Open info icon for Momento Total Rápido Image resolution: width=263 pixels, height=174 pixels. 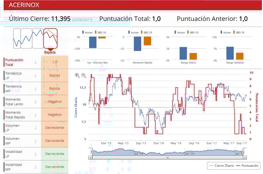click(x=36, y=115)
